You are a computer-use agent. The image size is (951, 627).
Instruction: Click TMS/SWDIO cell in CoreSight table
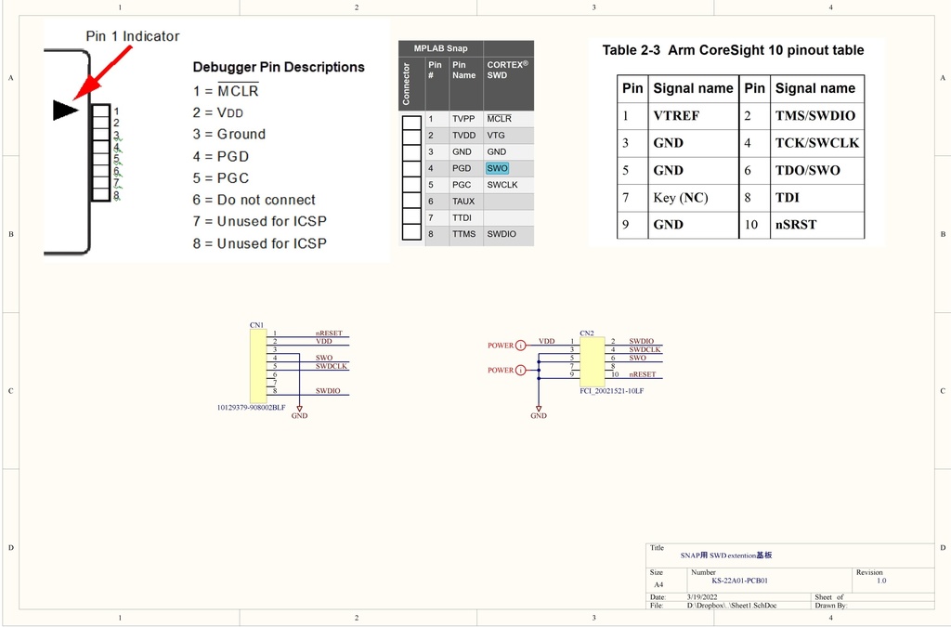[x=815, y=116]
